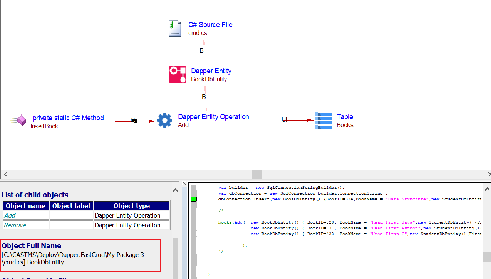
Task: Click the Dapper Entity Operation gear icon
Action: pyautogui.click(x=164, y=121)
